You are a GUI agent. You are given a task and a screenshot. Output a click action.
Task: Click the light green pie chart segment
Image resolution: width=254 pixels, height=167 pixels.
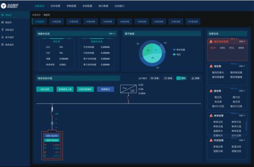click(147, 50)
